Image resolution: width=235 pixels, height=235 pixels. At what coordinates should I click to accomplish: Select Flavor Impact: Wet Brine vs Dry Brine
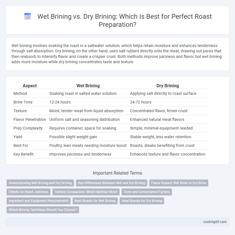point(179,183)
